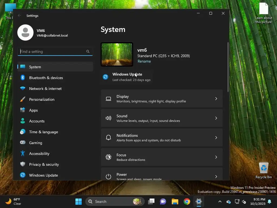
Task: Launch Google Chrome from the taskbar
Action: (x=187, y=201)
